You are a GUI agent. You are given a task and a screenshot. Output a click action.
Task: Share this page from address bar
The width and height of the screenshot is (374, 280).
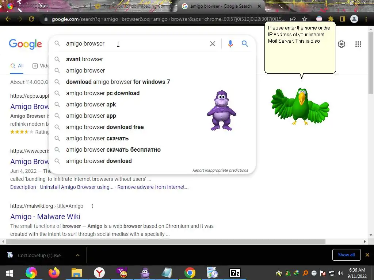click(293, 19)
